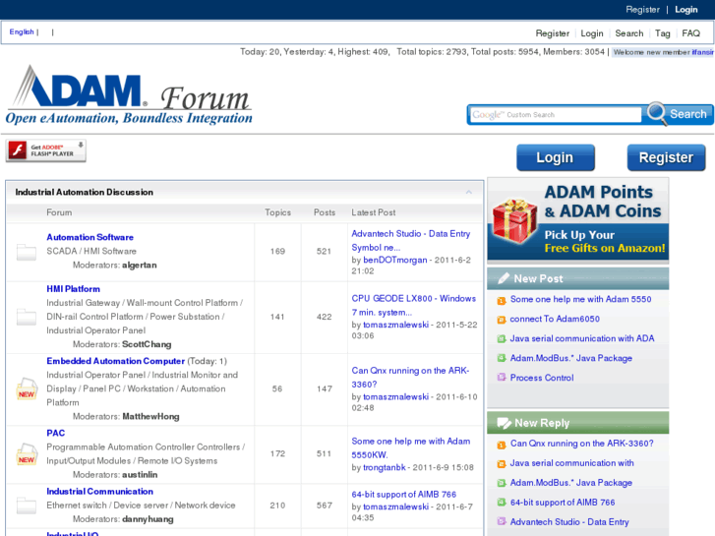Open the ADAM Points & ADAM Coins banner

point(577,219)
